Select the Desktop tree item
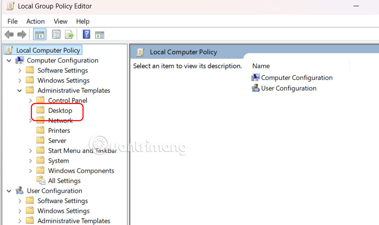Screen dimensions: 379x225 [x=60, y=110]
